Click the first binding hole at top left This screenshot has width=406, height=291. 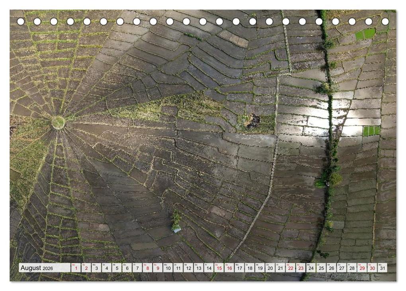21,21
